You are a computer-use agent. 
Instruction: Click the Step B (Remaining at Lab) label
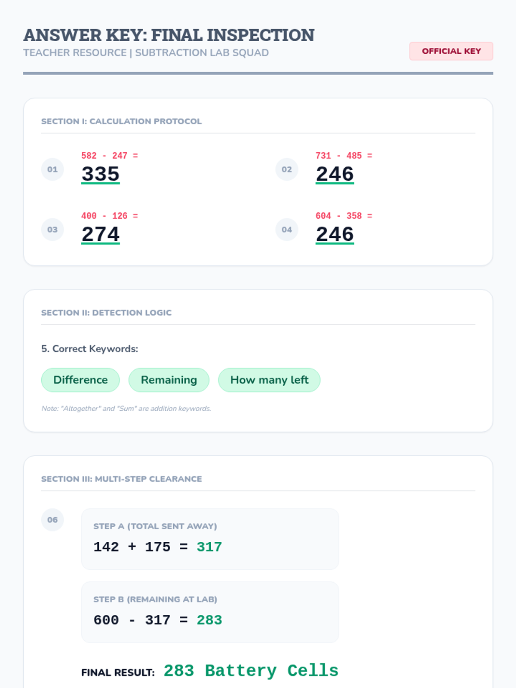click(x=155, y=599)
